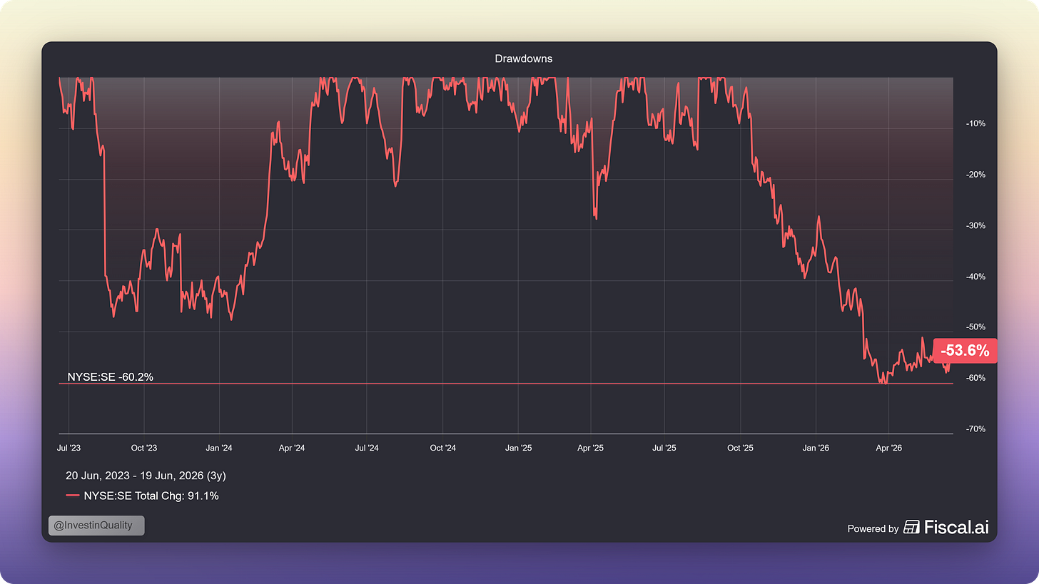Click the Powered by text
This screenshot has width=1039, height=584.
[873, 528]
